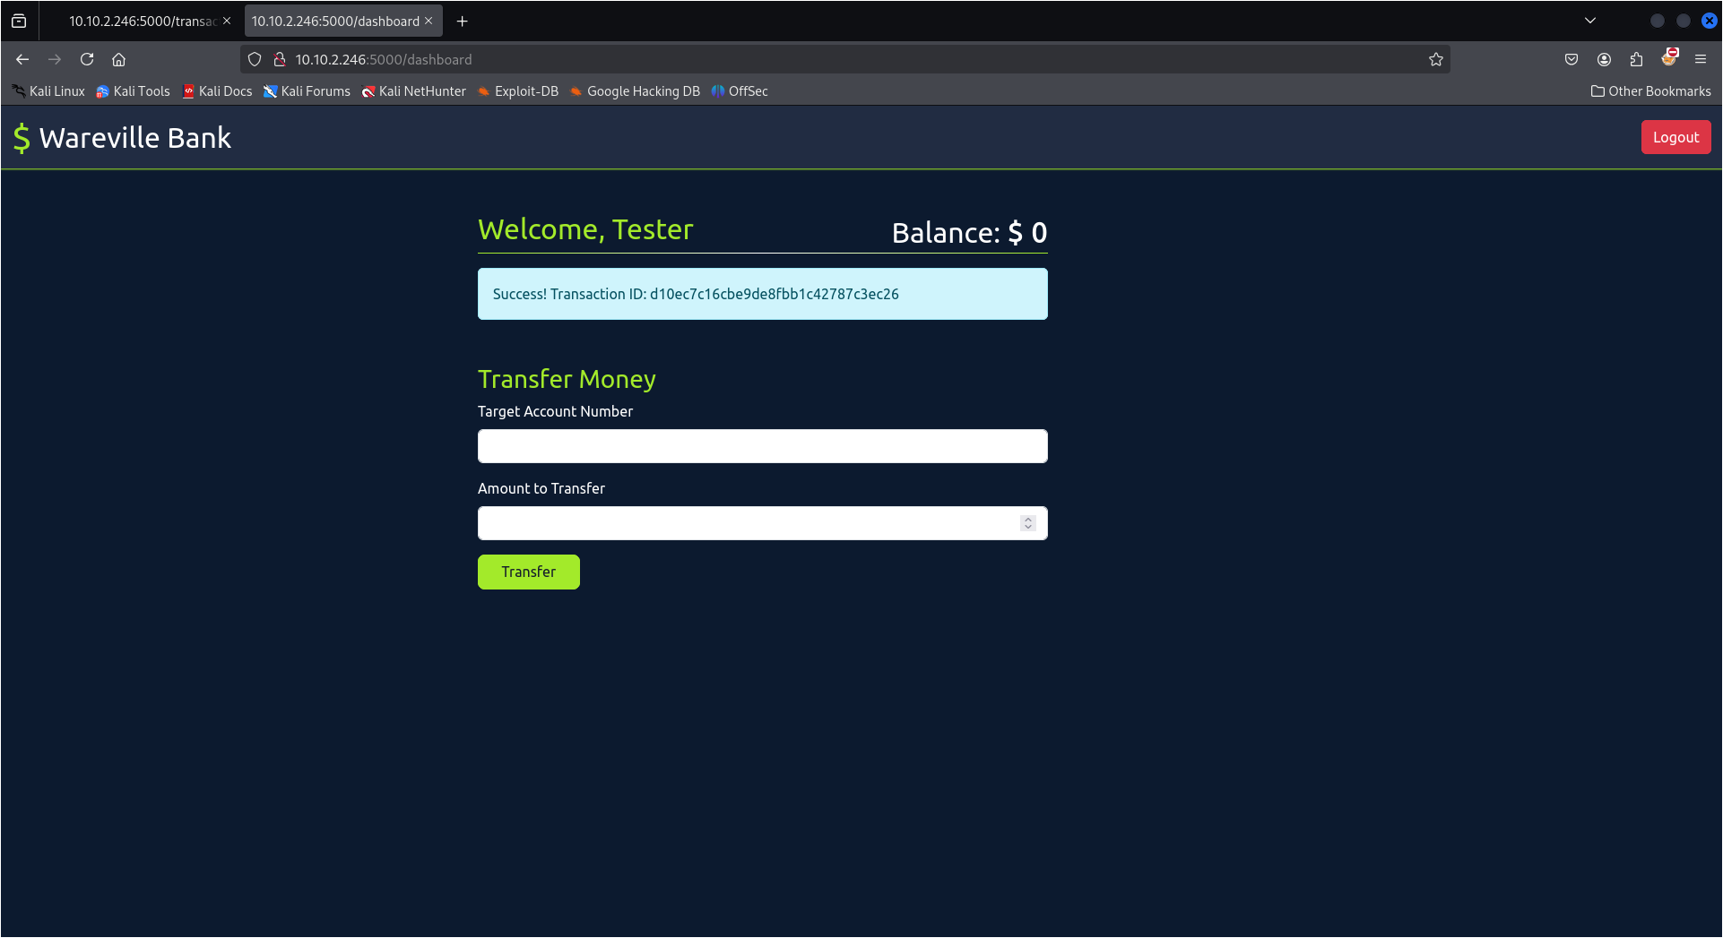Click the Balance: $ 0 text
This screenshot has width=1723, height=938.
(x=969, y=233)
